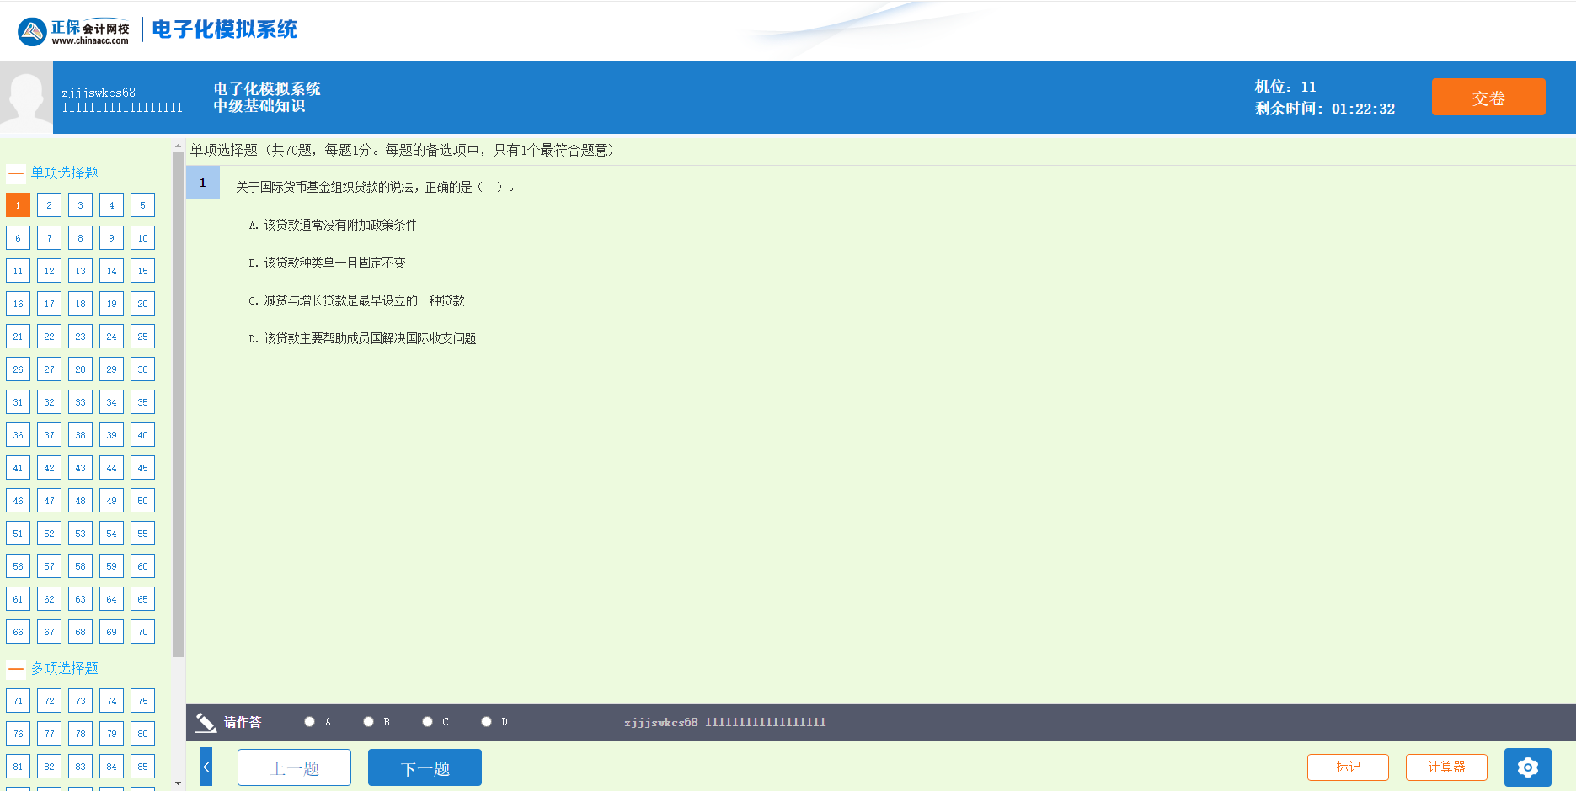This screenshot has width=1576, height=791.
Task: Click option text 'C. 减贫与增长贷款是最早设立的一种贷款'
Action: [356, 300]
